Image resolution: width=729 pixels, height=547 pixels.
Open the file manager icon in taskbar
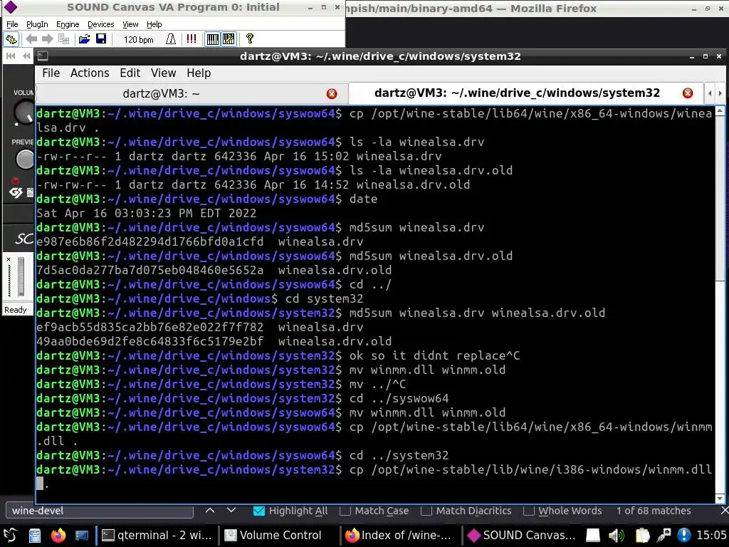35,536
